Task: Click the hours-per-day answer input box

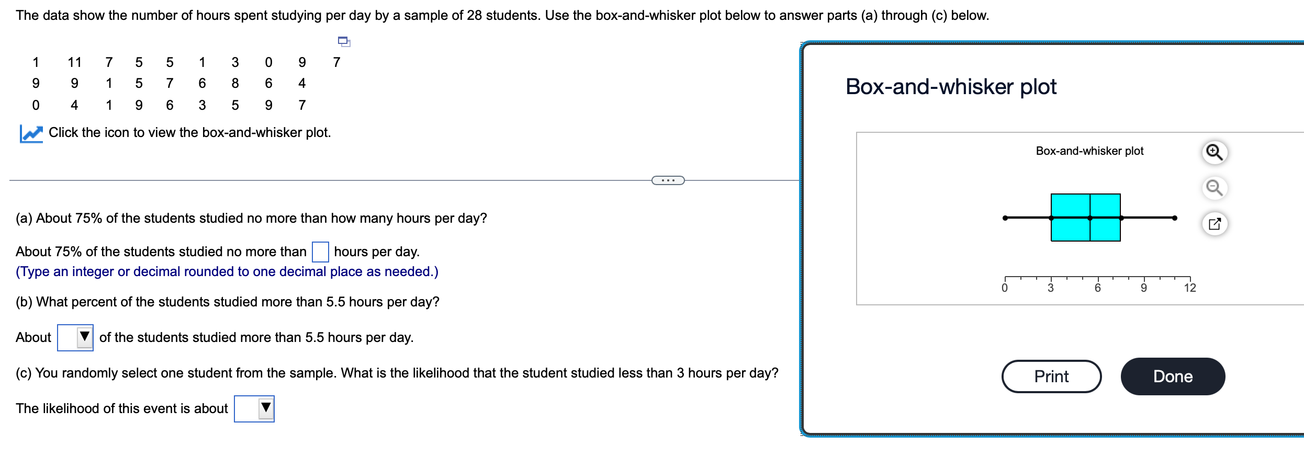Action: (321, 252)
